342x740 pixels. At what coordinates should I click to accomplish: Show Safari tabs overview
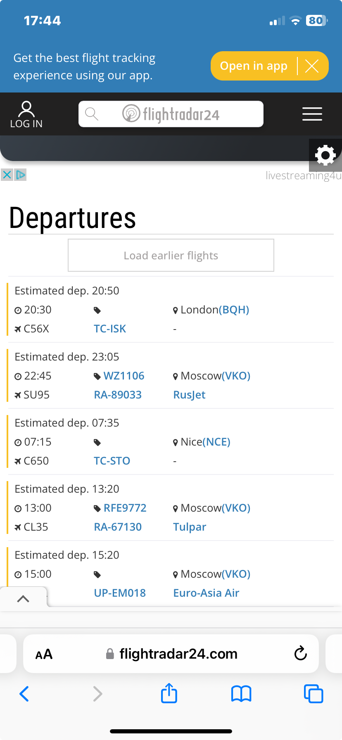[x=313, y=694]
